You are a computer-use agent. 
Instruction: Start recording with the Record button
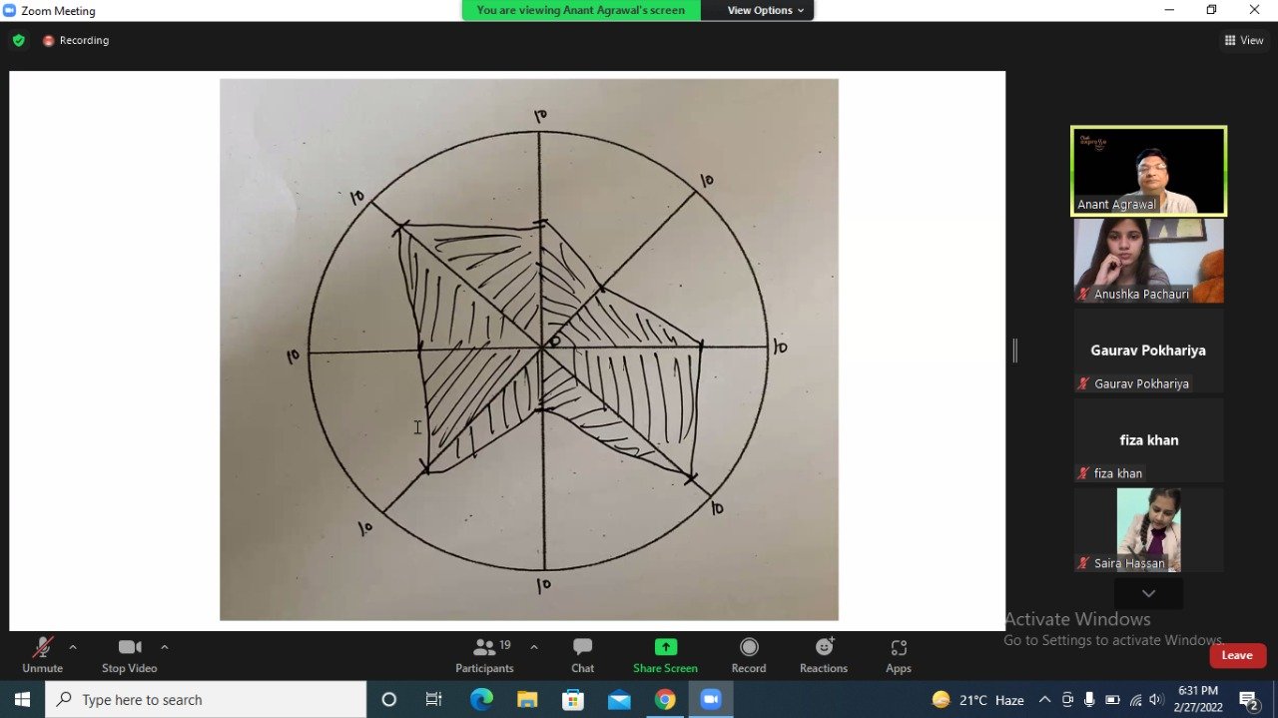749,655
